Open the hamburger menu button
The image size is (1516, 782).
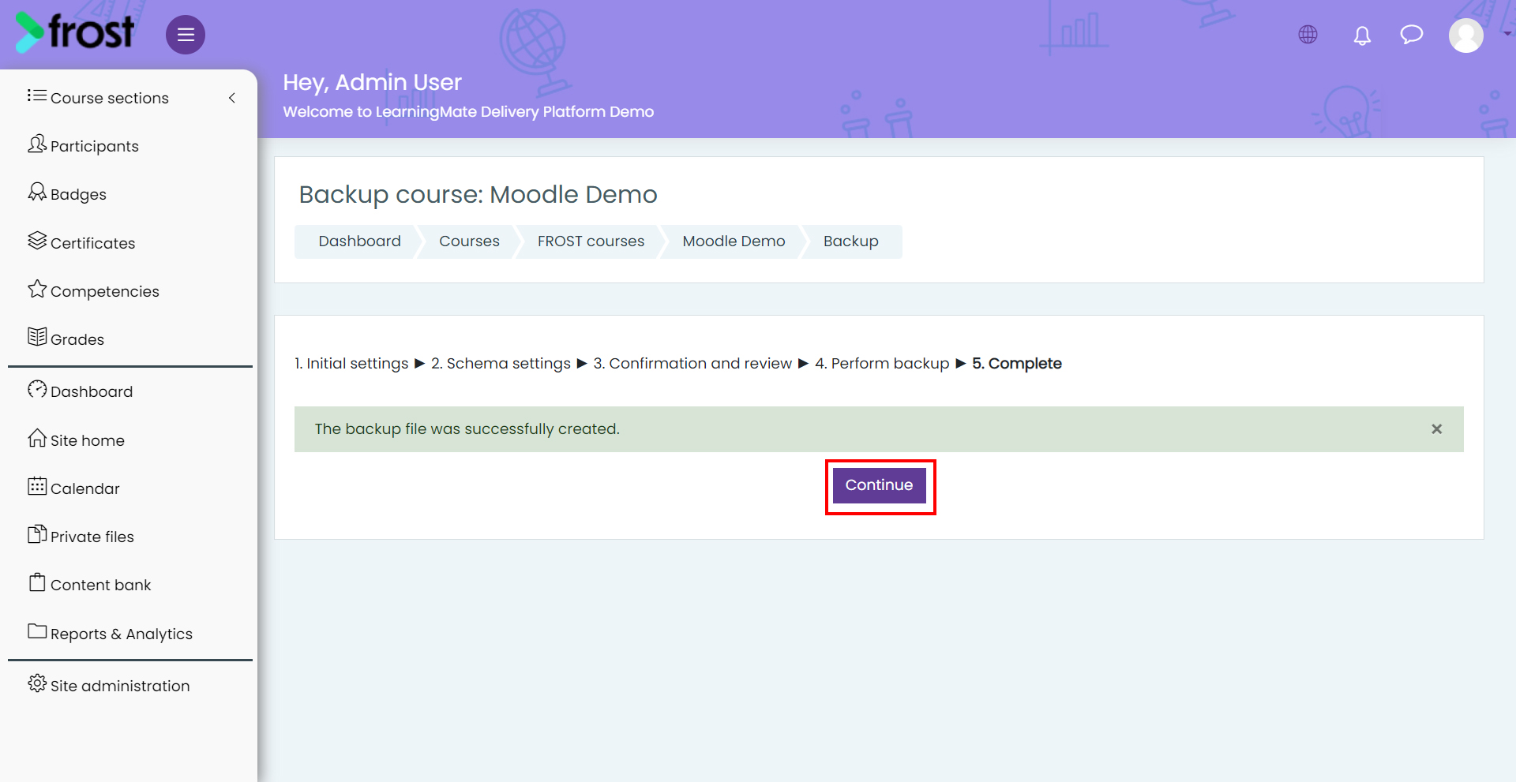coord(186,35)
